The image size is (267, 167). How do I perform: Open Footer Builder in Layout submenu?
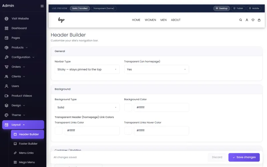27,144
